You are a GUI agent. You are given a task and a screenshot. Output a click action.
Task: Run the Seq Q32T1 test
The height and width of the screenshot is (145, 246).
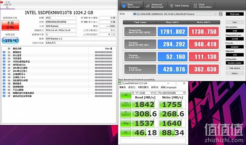click(x=126, y=104)
